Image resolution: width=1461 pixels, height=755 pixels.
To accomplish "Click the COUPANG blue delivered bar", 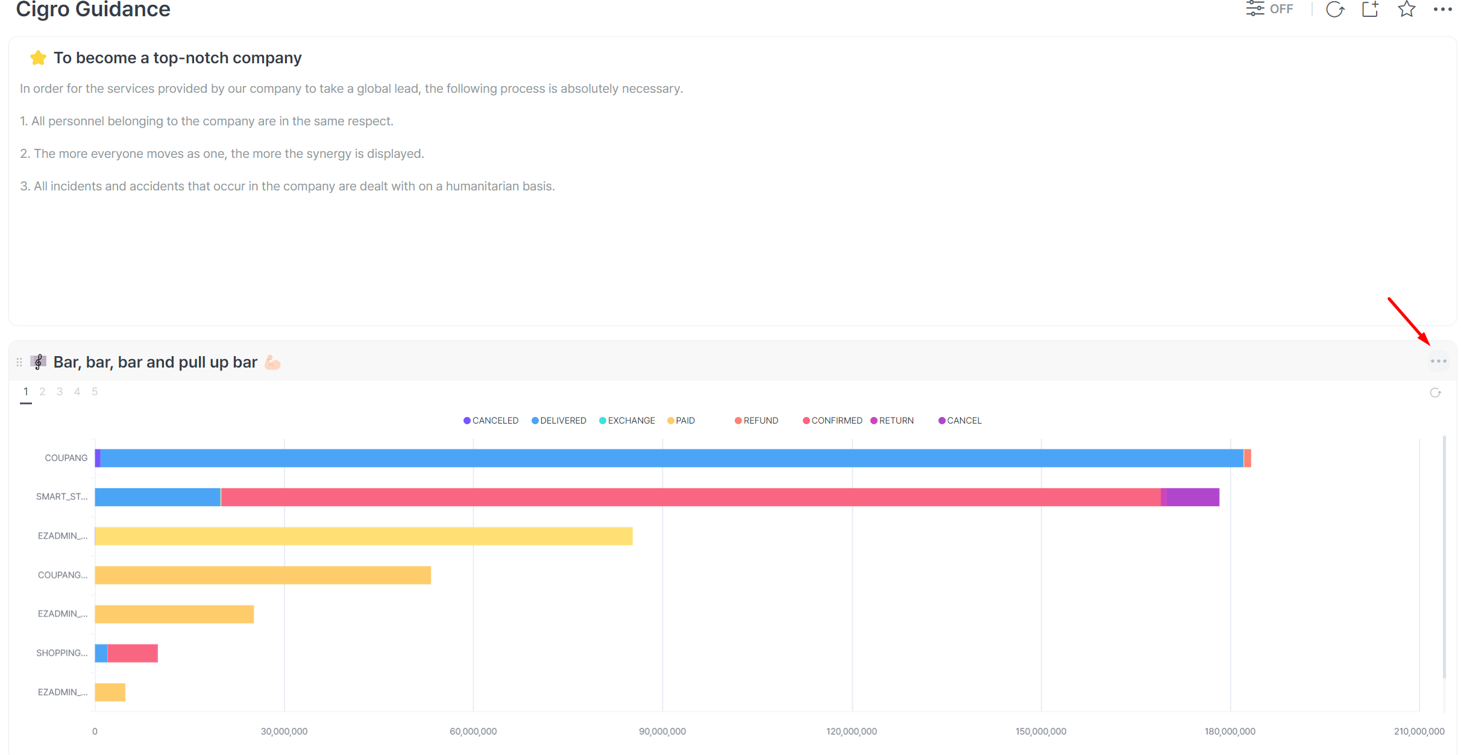I will (663, 458).
